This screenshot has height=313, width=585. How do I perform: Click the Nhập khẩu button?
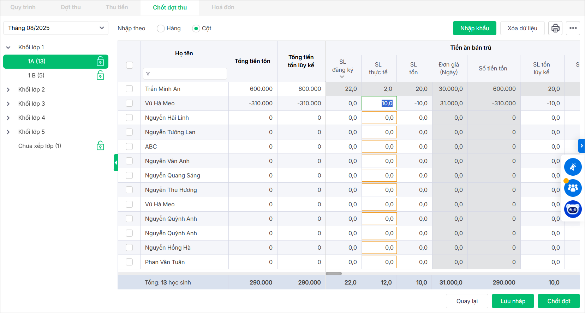[474, 28]
